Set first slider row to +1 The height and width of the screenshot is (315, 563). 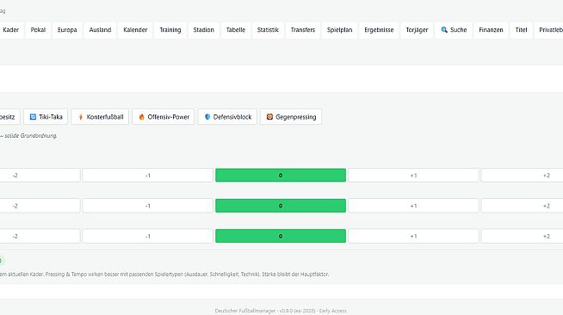click(413, 176)
